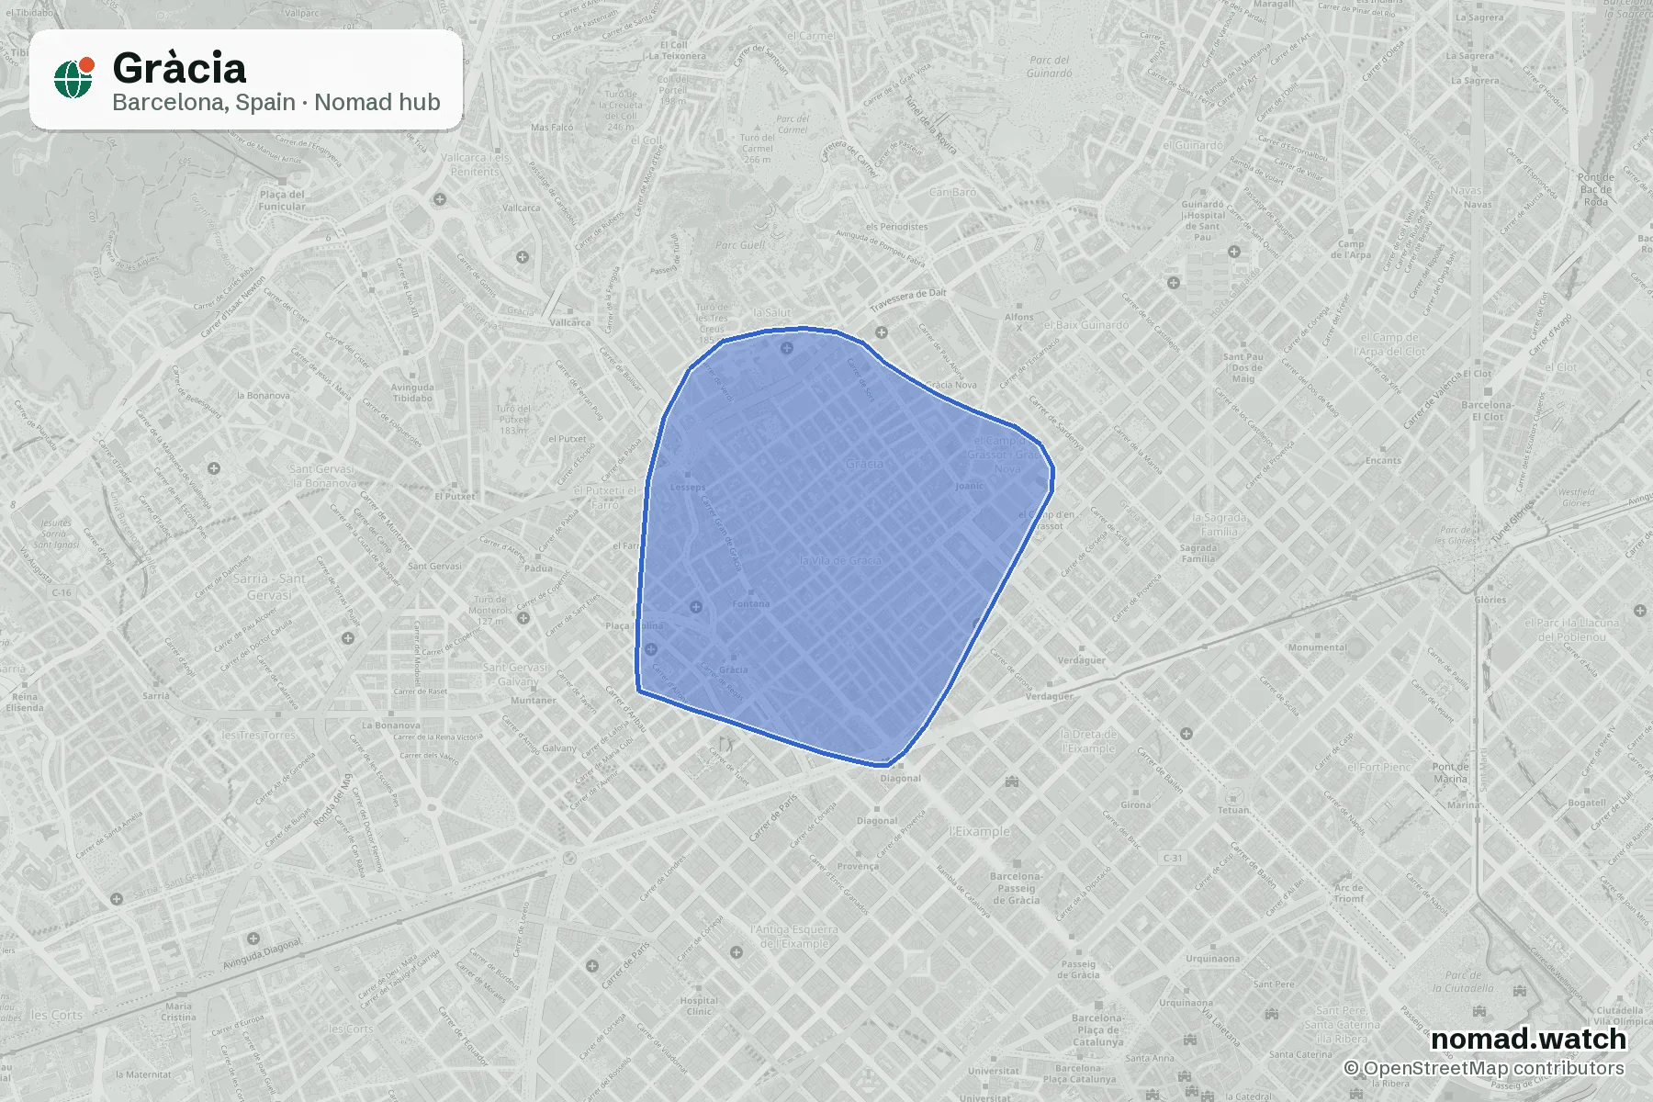
Task: Select the "Encants" station label
Action: pos(1383,460)
